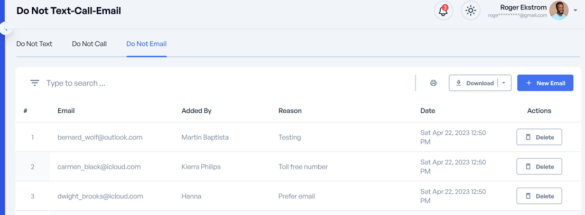
Task: Delete the bernard_wolf@outlook.com entry
Action: click(x=539, y=137)
